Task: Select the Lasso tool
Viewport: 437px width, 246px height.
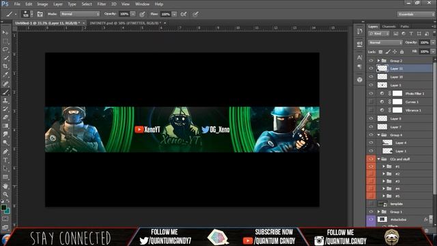Action: pos(5,49)
